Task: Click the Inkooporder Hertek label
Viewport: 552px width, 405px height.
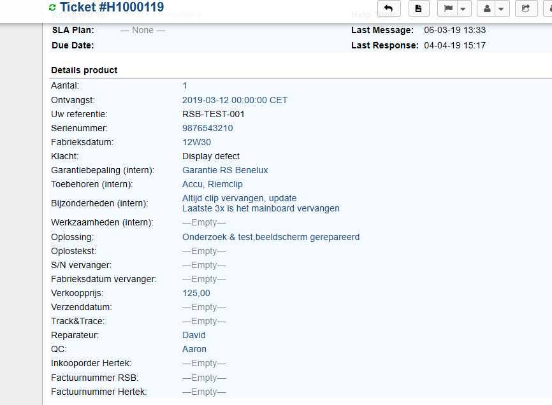Action: (x=91, y=364)
